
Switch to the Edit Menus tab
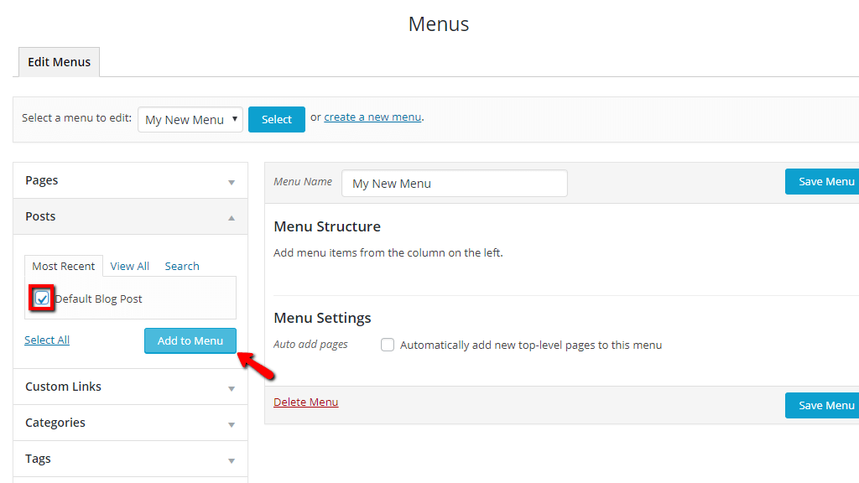[x=60, y=62]
